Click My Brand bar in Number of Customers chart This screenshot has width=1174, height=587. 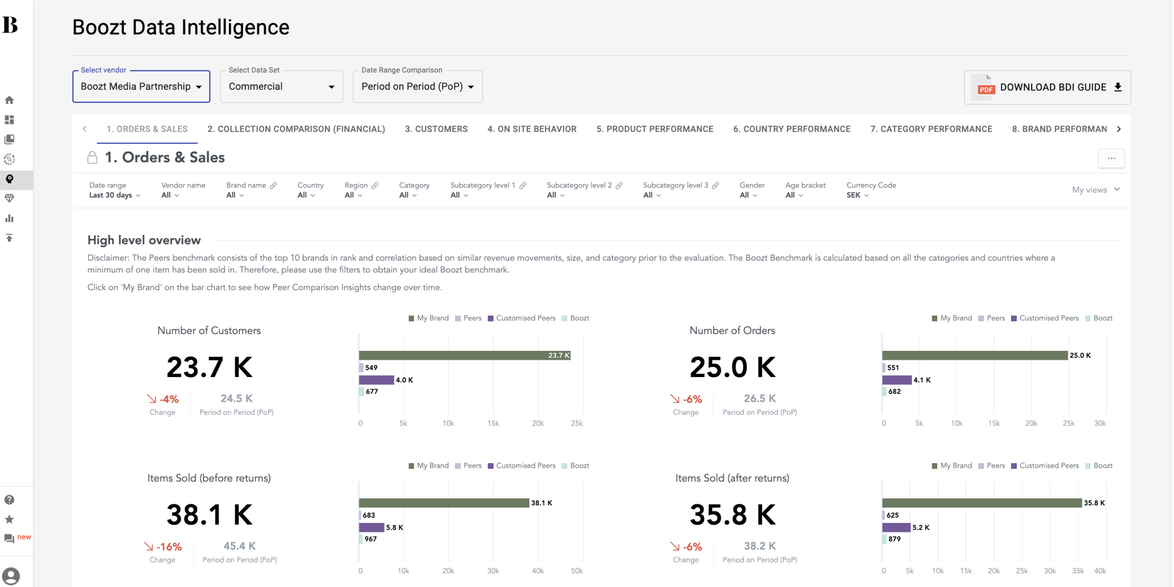click(464, 355)
